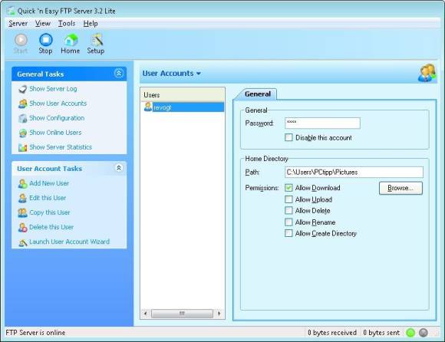
Task: Click the Copy this User icon
Action: (23, 212)
